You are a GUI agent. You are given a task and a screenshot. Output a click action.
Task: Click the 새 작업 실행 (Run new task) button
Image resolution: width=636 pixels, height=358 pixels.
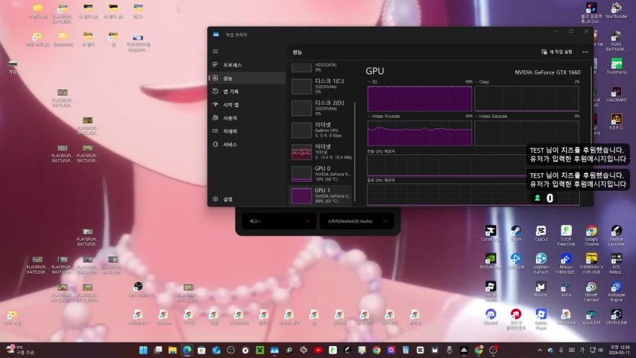pos(557,52)
